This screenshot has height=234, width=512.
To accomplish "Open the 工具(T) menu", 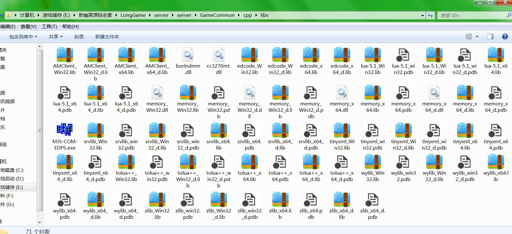I will coord(49,27).
